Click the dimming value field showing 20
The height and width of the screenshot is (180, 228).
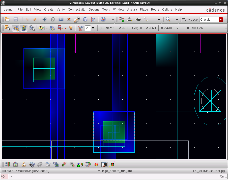pos(88,28)
